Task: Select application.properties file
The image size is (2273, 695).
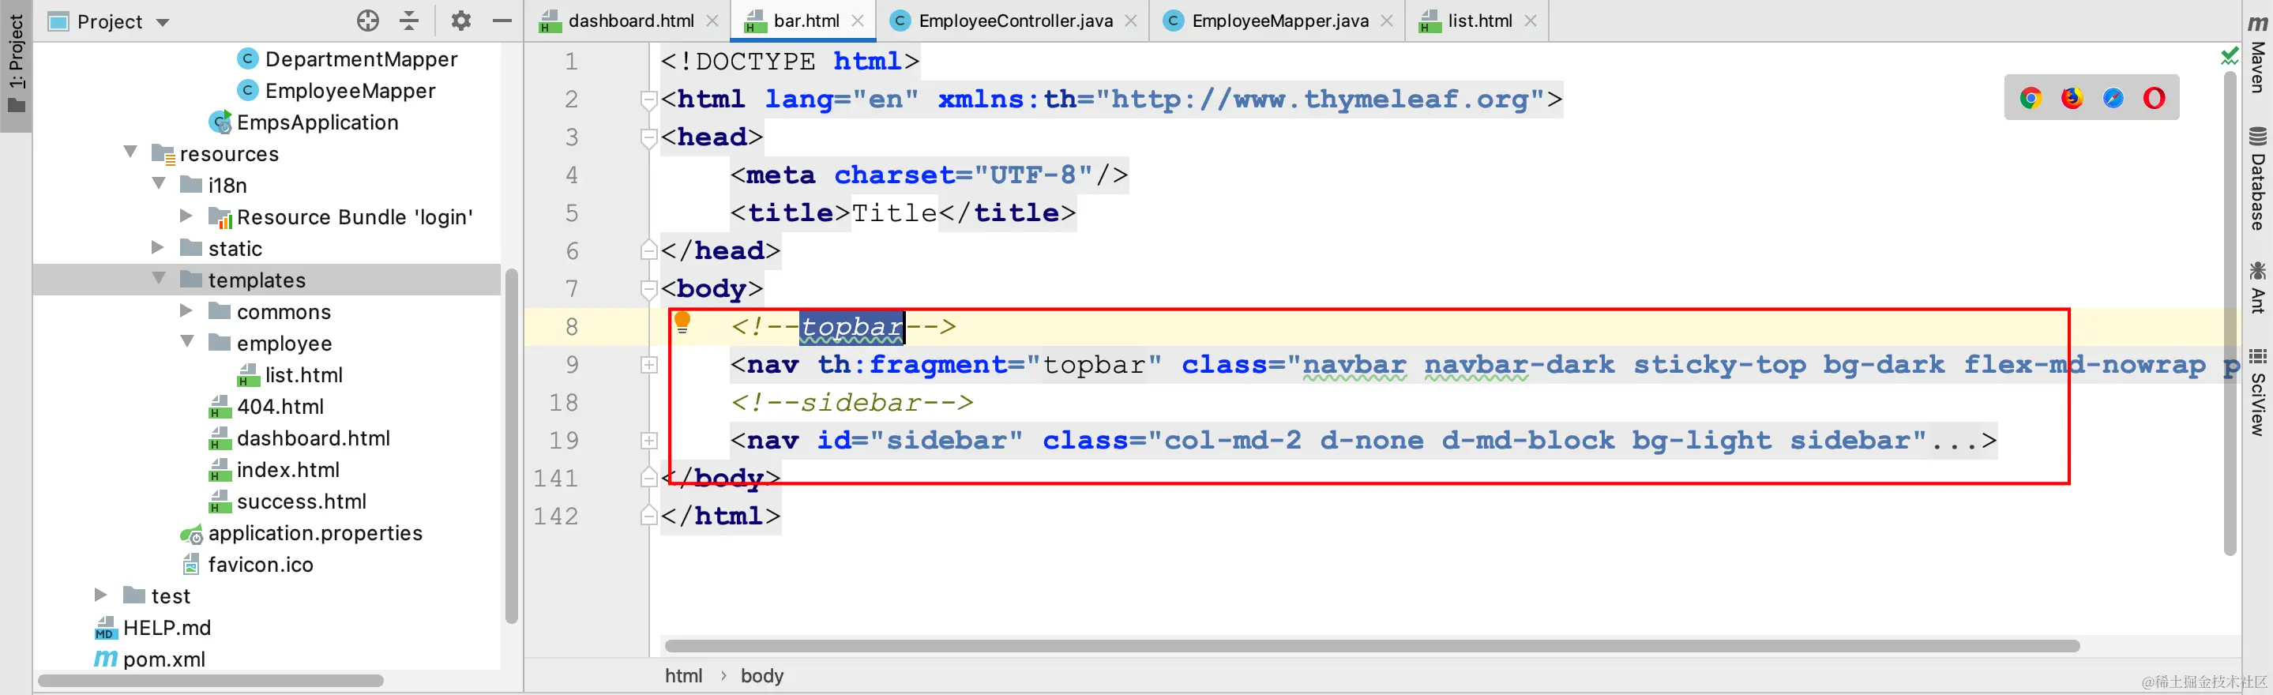Action: tap(302, 534)
